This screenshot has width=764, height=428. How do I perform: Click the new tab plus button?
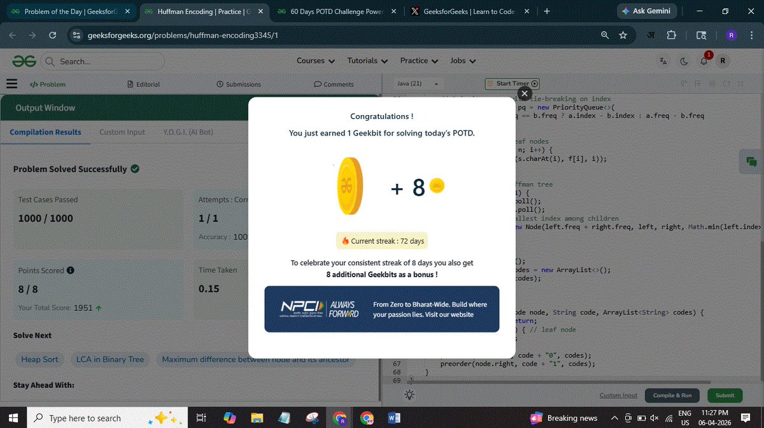point(546,11)
